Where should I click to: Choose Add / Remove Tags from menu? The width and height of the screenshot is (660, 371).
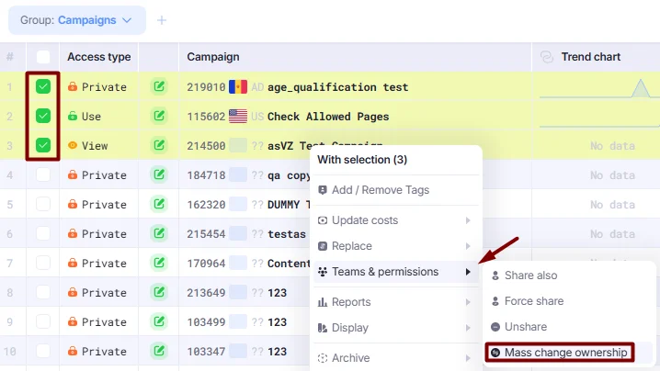396,190
